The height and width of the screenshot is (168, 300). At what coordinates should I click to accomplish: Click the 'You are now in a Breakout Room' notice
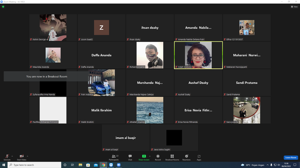[x=46, y=77]
